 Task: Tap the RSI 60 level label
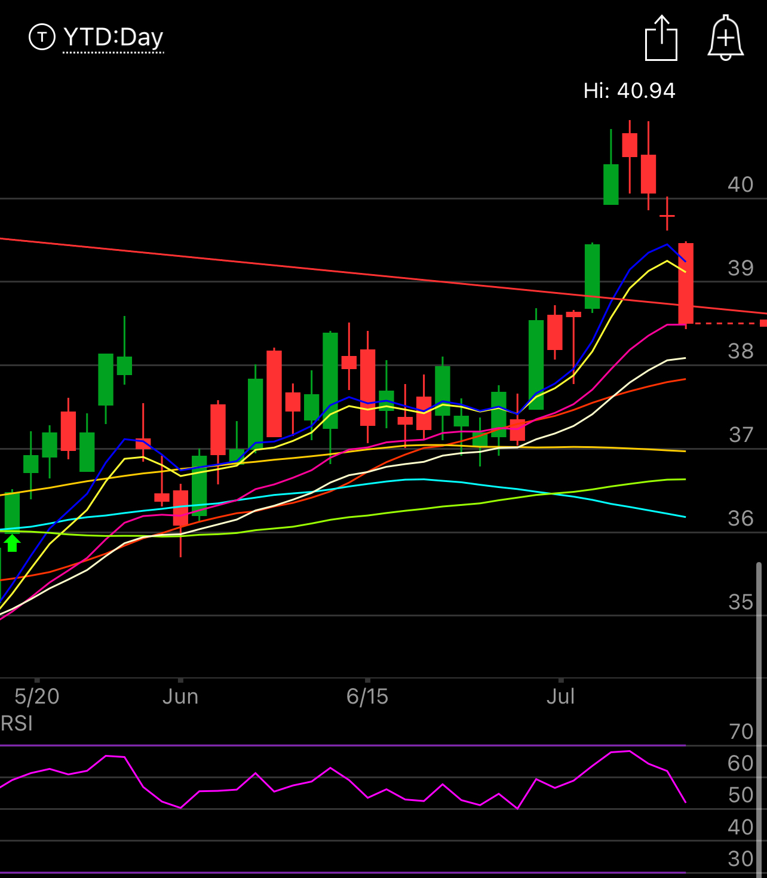click(x=741, y=763)
